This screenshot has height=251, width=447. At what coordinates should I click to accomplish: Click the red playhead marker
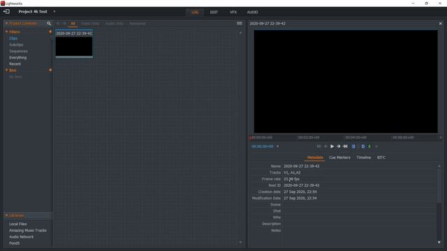coord(250,138)
